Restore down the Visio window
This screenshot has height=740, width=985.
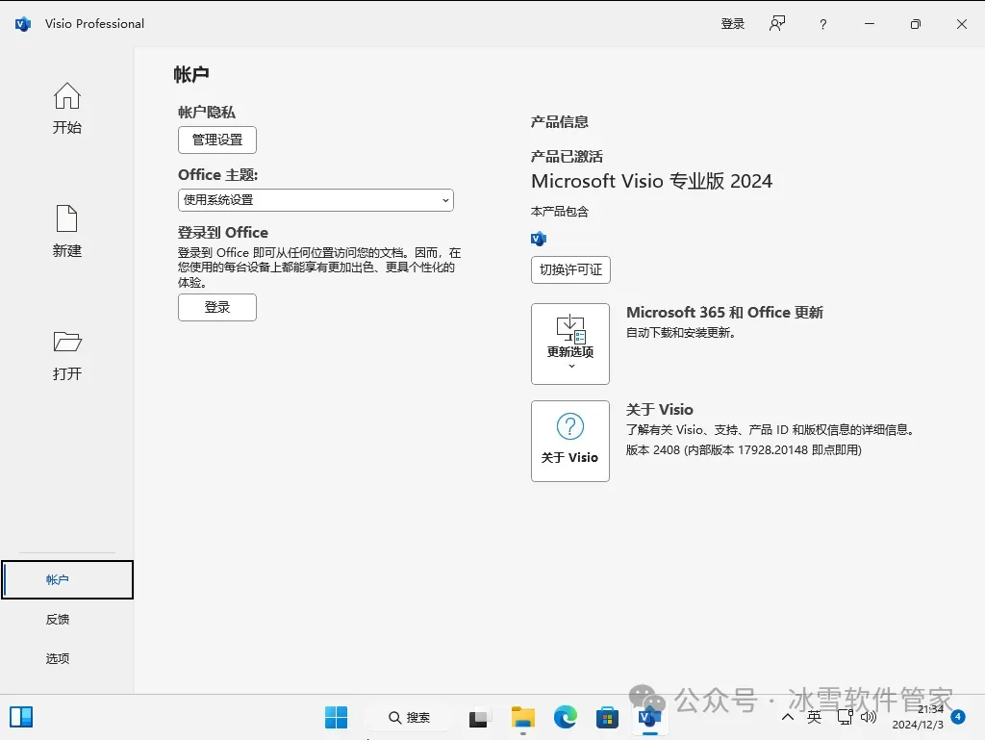(916, 24)
